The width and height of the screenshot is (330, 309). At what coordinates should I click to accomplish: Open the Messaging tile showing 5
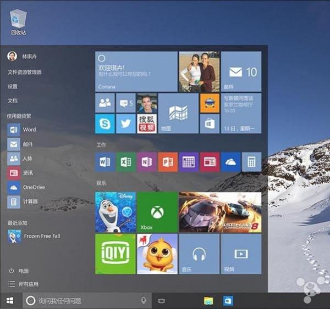pyautogui.click(x=126, y=103)
